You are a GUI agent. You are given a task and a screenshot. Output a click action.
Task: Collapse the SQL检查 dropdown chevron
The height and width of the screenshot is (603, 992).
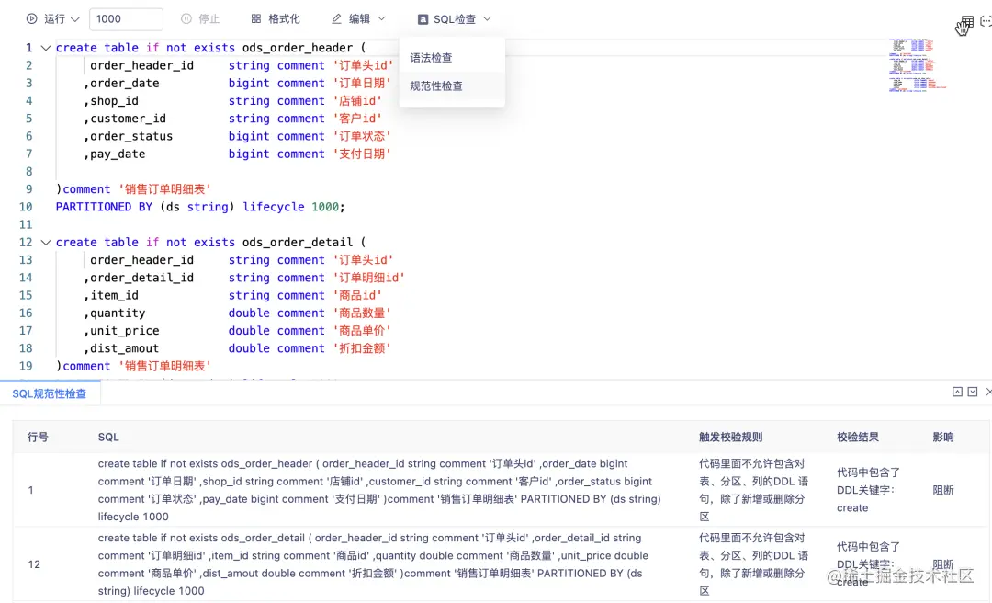(487, 19)
